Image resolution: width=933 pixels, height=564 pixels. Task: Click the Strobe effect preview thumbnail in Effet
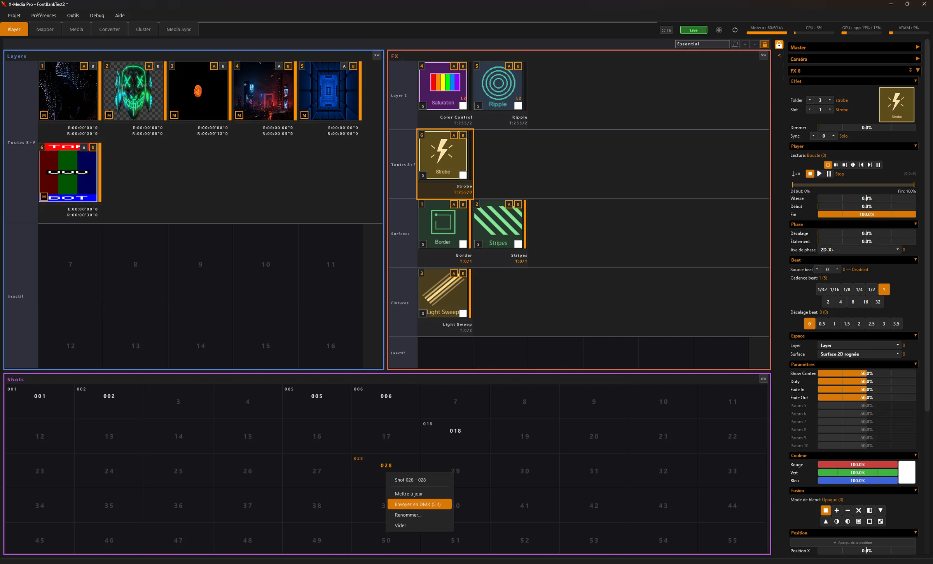(x=896, y=104)
